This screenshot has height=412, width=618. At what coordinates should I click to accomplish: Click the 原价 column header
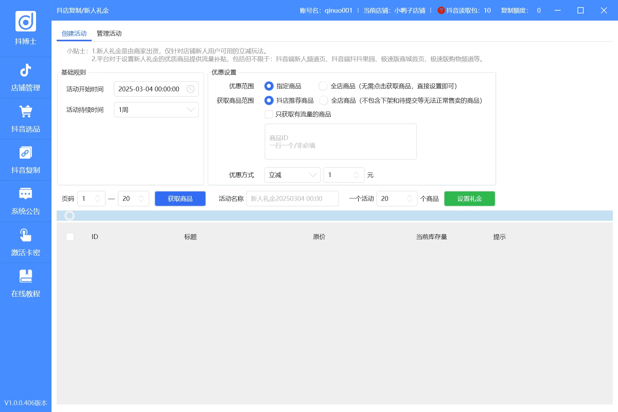point(319,237)
